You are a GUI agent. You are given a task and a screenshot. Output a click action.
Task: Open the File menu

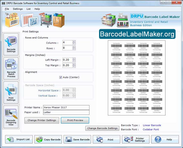tap(7, 9)
